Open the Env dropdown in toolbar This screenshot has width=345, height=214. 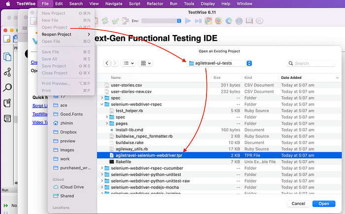(161, 21)
